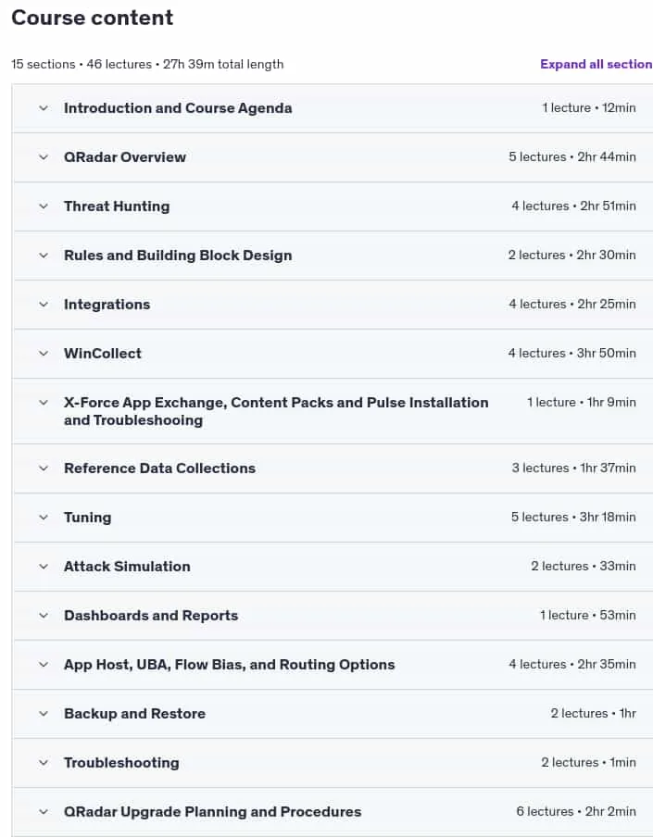Expand the Introduction and Course Agenda chevron

coord(44,108)
